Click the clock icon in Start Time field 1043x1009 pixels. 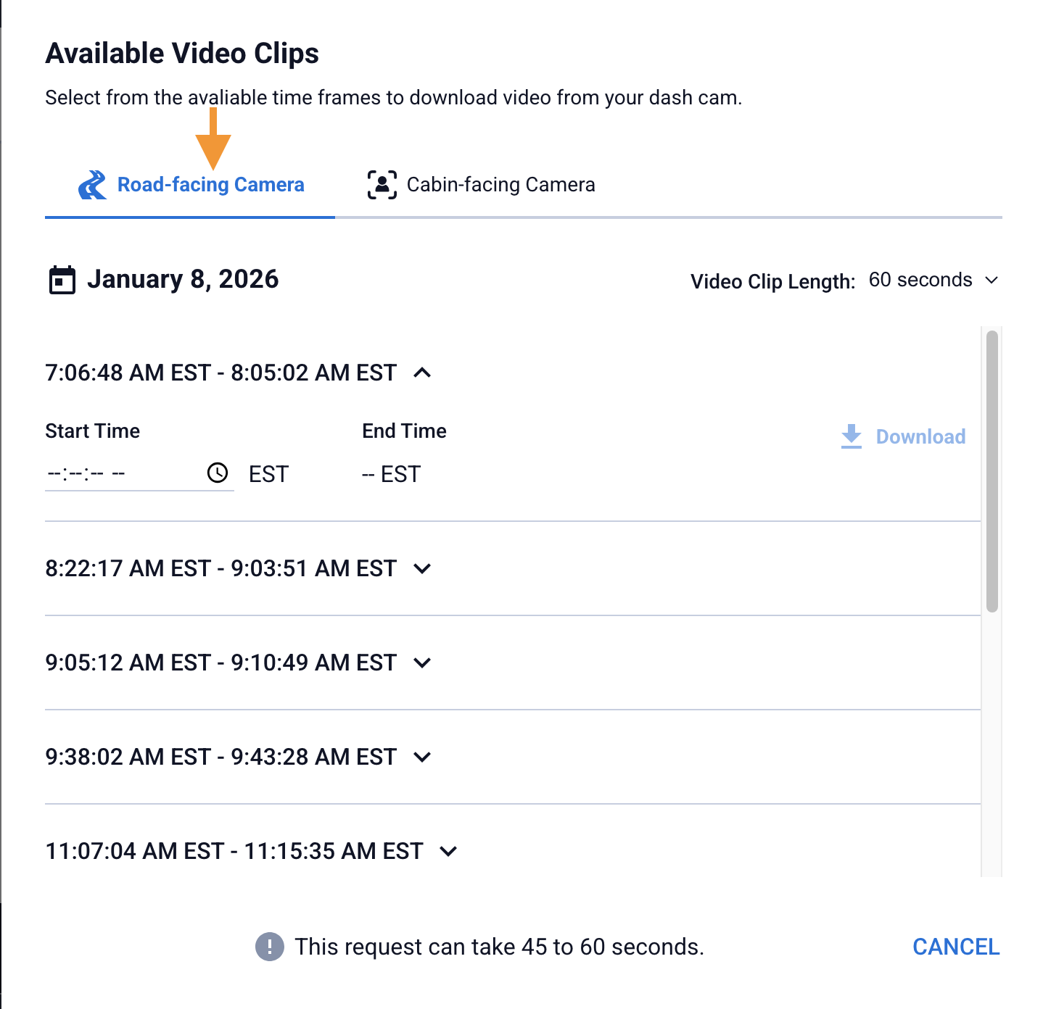point(218,473)
